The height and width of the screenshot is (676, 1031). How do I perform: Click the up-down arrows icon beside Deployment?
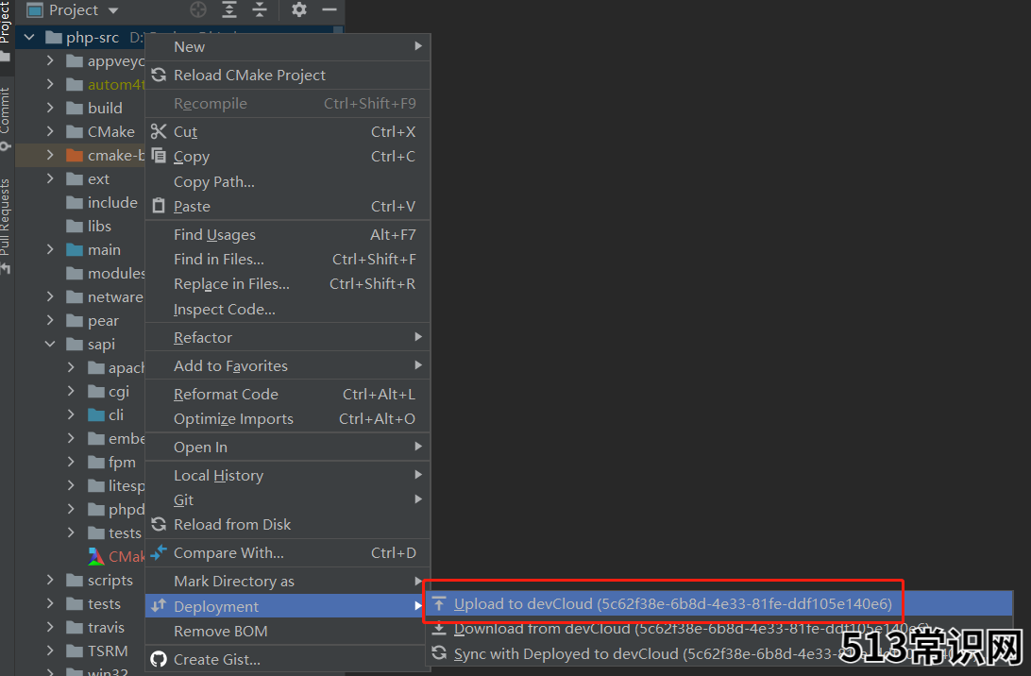tap(159, 605)
